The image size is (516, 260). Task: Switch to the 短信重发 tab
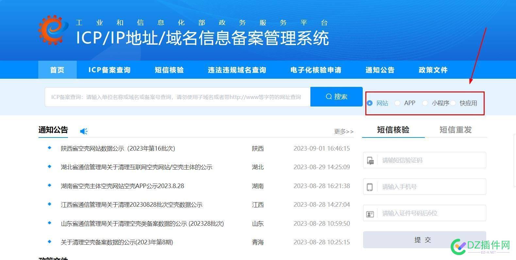pos(456,130)
